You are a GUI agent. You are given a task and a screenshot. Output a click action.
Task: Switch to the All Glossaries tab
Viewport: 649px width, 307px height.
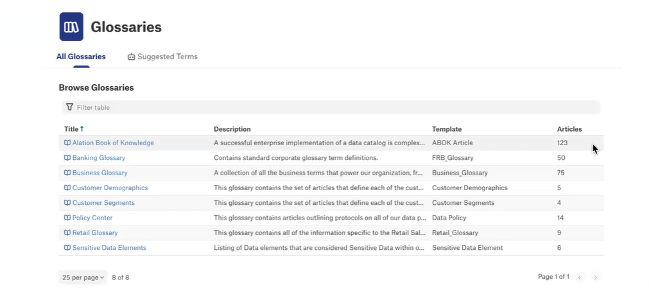[81, 57]
